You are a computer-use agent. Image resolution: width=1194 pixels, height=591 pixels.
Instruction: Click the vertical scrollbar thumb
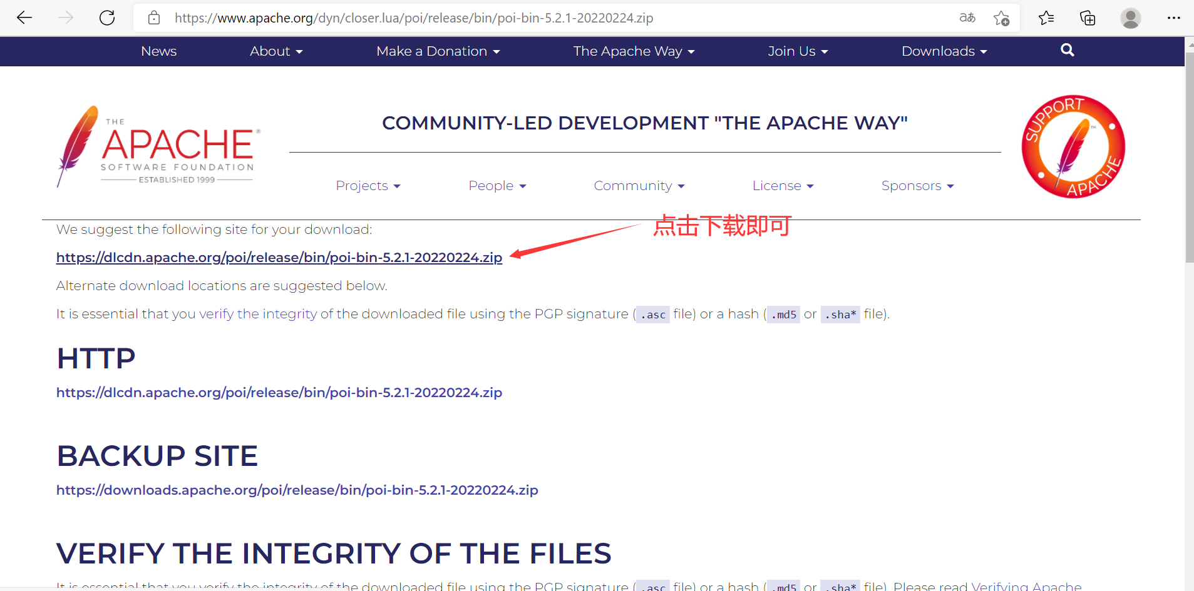[x=1189, y=156]
